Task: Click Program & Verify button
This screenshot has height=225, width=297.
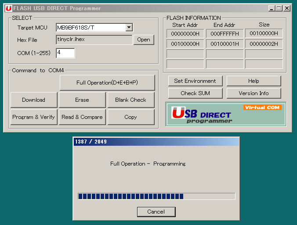Action: coord(34,117)
